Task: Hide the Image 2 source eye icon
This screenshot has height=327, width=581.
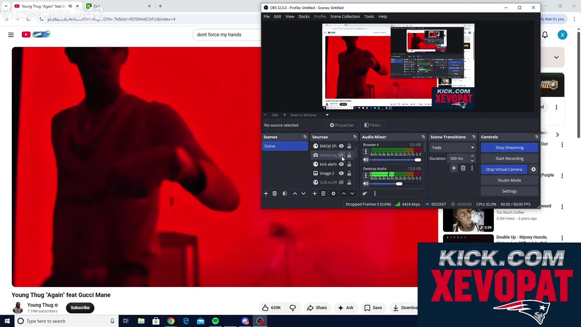Action: 341,173
